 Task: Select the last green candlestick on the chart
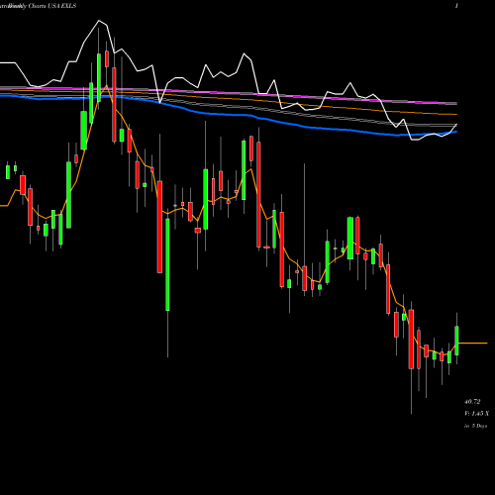456,341
